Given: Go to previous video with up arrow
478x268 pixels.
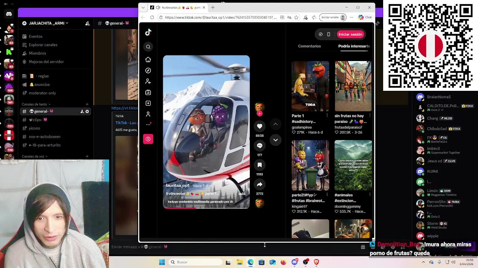Looking at the screenshot, I should click(x=275, y=124).
